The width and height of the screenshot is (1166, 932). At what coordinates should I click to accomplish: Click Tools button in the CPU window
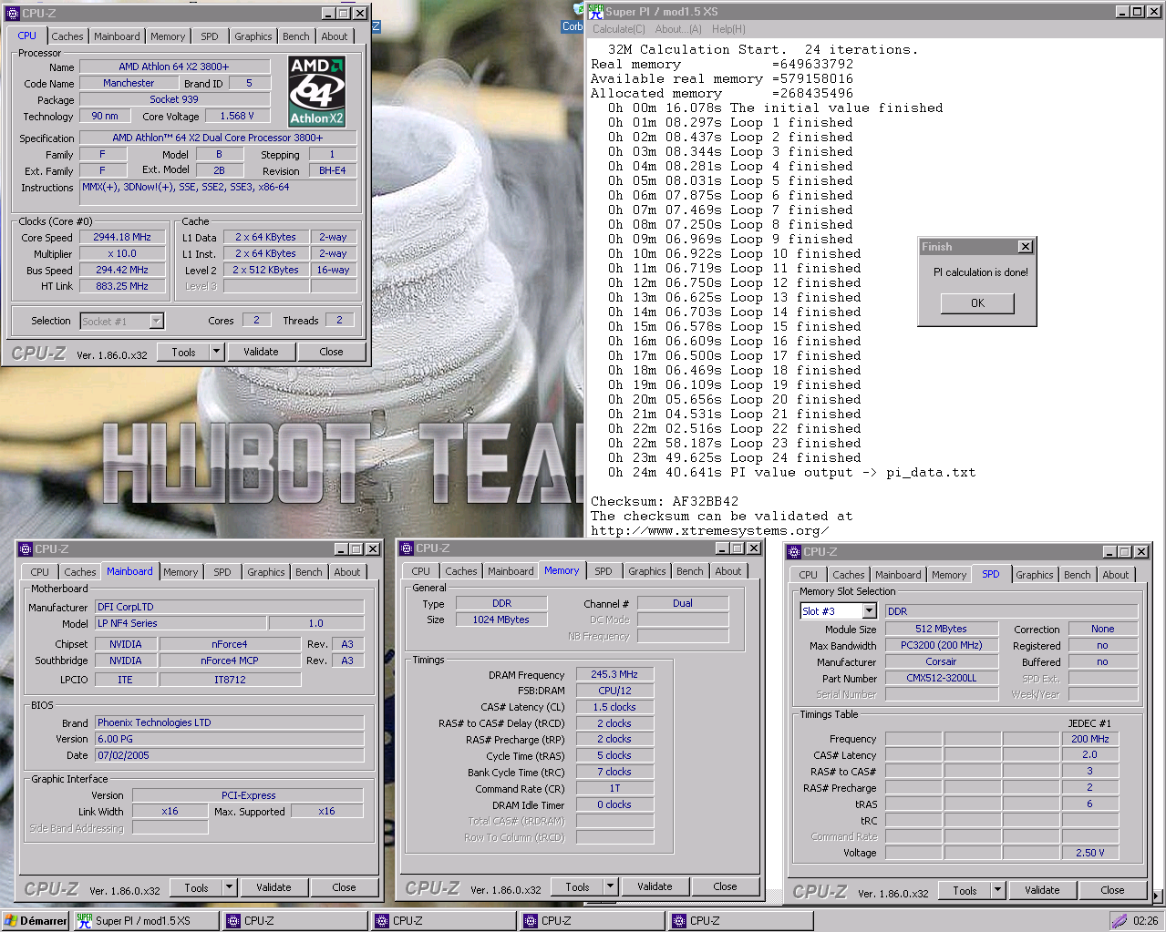pos(183,352)
